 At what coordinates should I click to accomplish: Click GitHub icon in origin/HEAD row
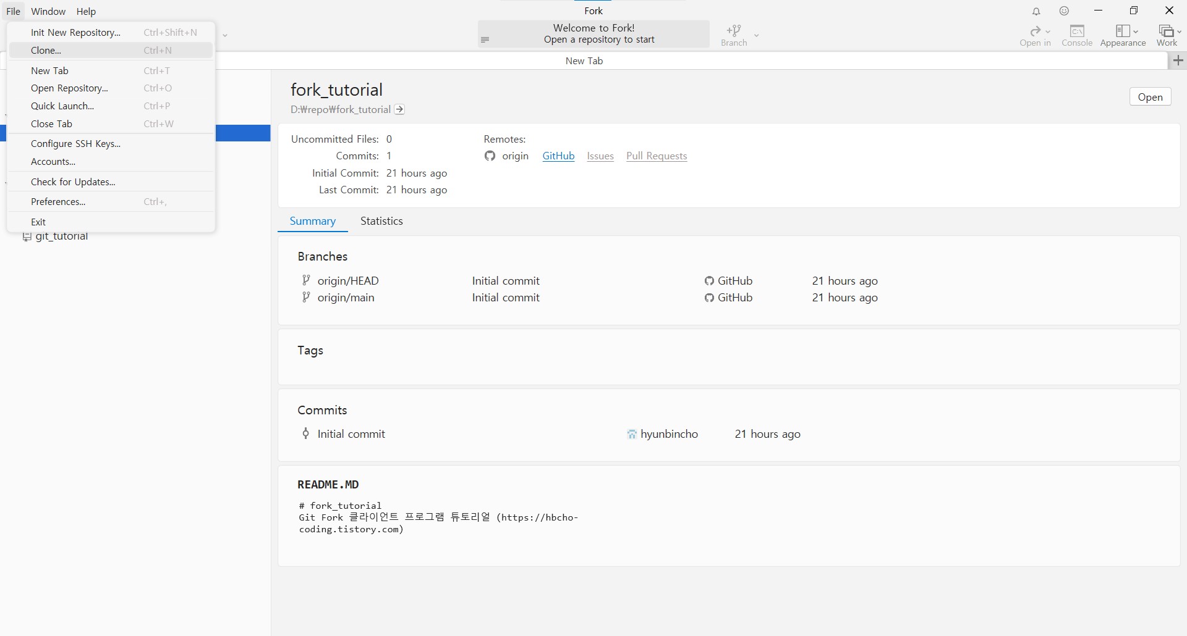click(x=709, y=281)
